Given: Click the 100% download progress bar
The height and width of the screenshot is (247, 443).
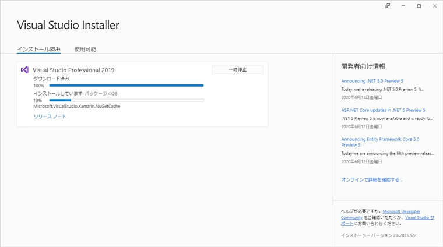Looking at the screenshot, I should click(x=126, y=86).
